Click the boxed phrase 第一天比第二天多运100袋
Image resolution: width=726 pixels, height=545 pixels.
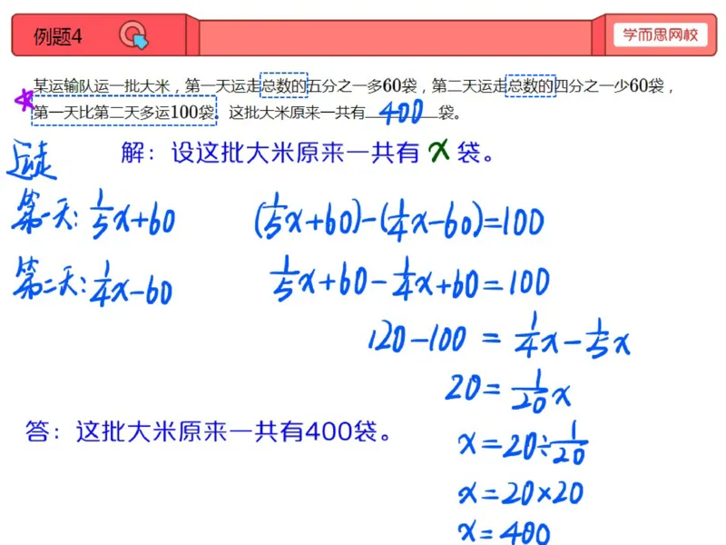click(124, 111)
